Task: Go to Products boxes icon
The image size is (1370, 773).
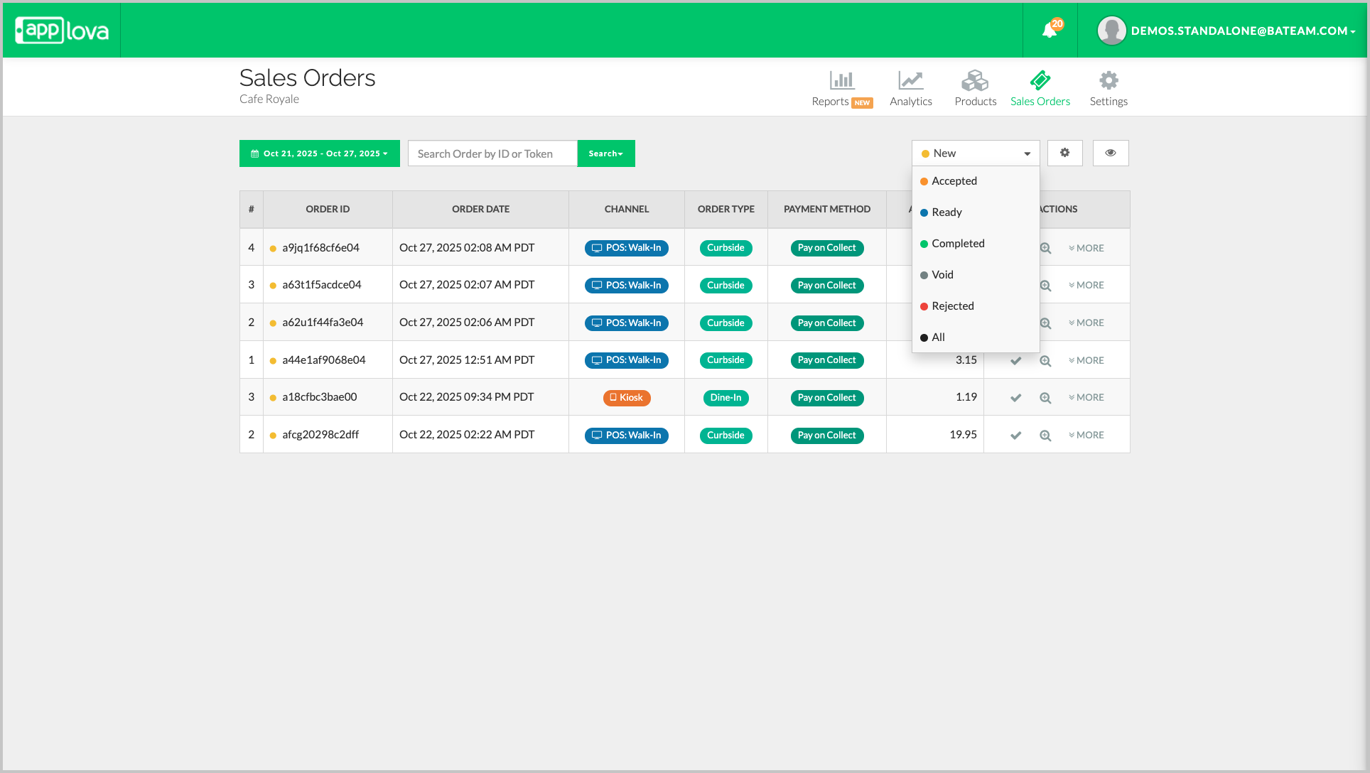Action: pyautogui.click(x=975, y=81)
